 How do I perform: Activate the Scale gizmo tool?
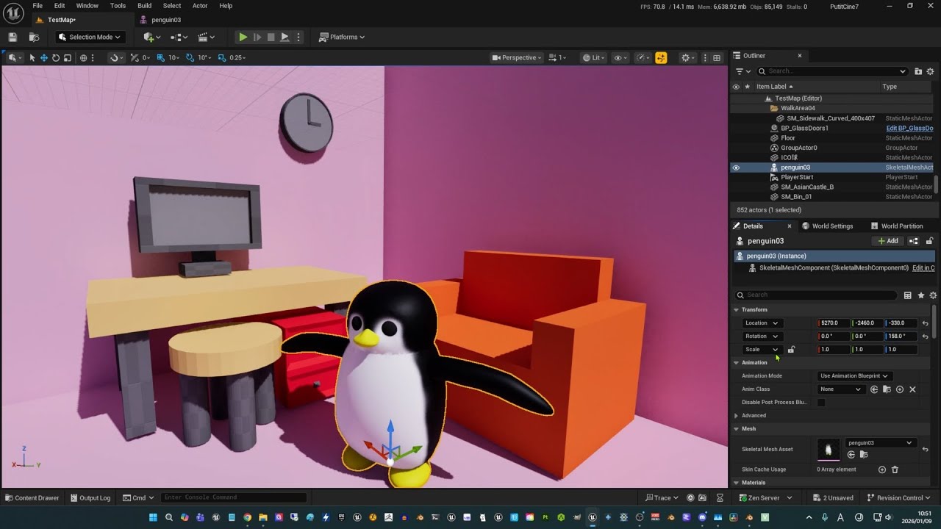[68, 57]
